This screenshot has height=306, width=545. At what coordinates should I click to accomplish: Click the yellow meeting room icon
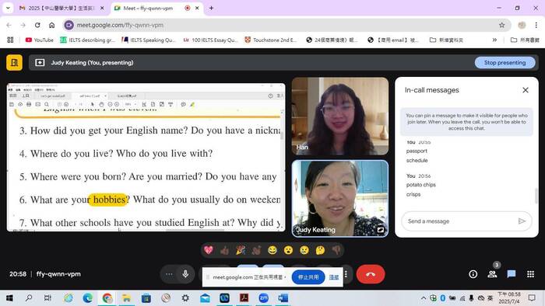pos(14,63)
